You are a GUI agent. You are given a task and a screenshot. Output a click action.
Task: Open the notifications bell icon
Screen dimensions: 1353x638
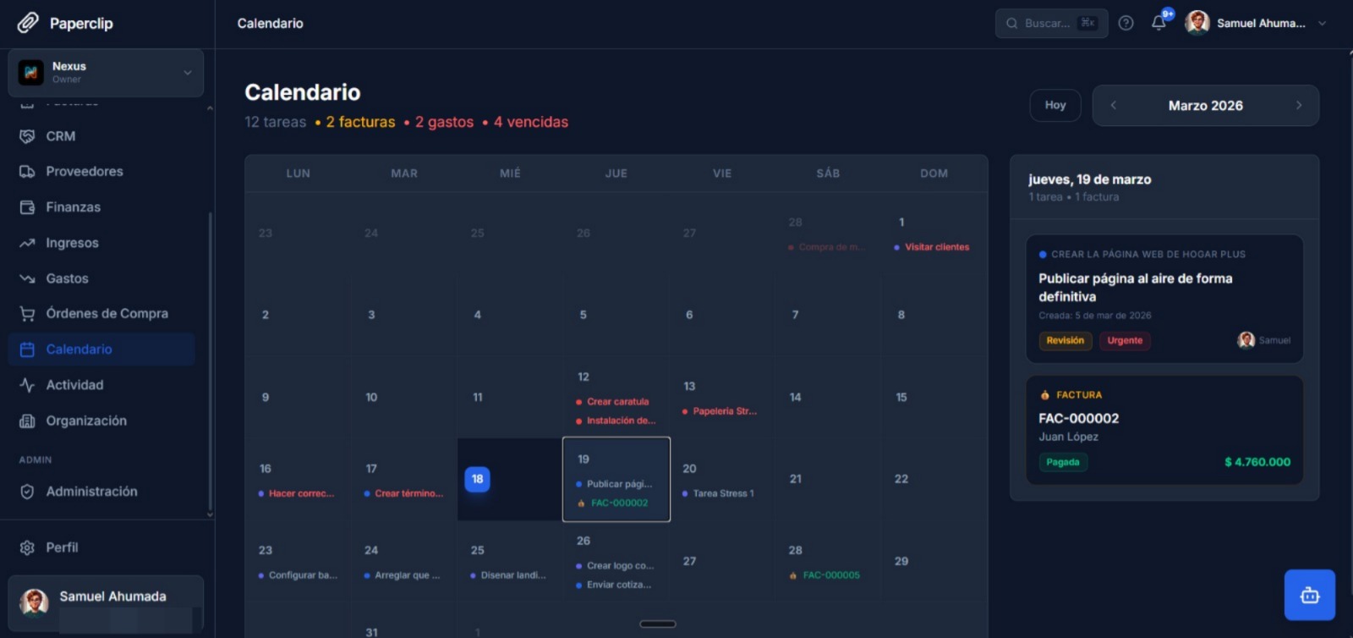tap(1159, 24)
